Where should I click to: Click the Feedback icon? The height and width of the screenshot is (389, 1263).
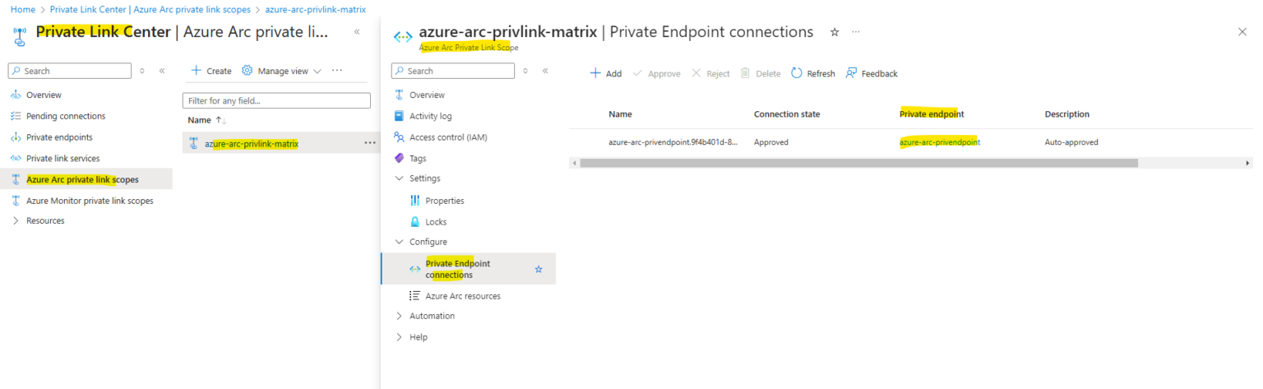pyautogui.click(x=851, y=73)
